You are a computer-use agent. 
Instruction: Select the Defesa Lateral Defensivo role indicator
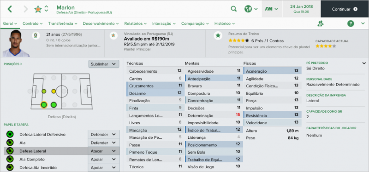click(10, 135)
